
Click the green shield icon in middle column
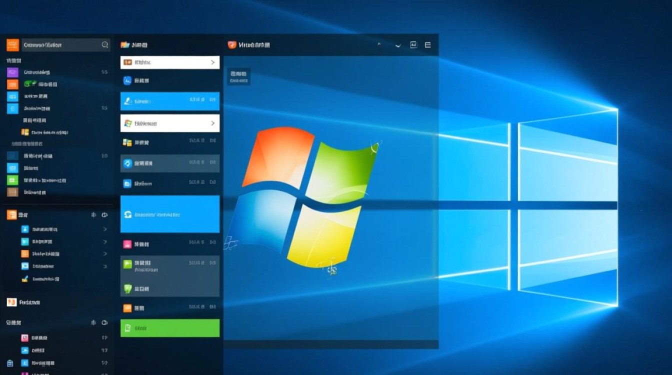[x=127, y=288]
